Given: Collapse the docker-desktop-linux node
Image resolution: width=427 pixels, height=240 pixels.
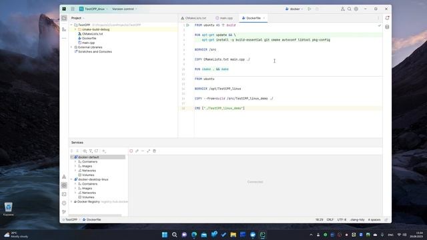Looking at the screenshot, I should pos(71,179).
